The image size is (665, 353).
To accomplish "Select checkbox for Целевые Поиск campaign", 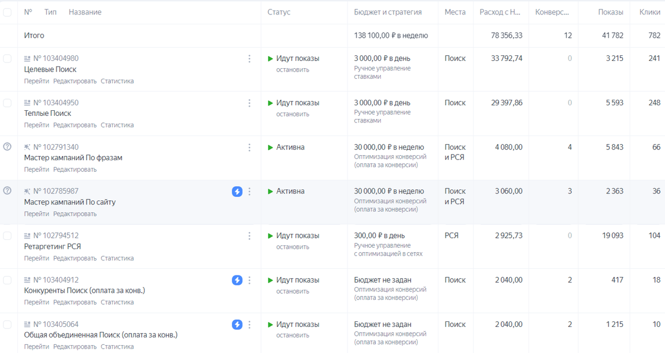I will [x=7, y=58].
